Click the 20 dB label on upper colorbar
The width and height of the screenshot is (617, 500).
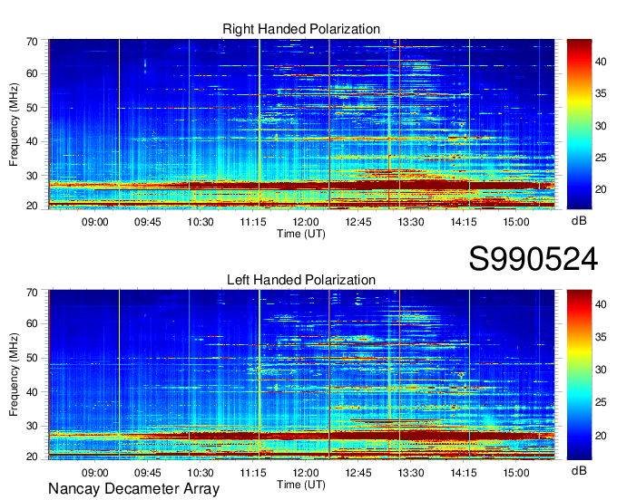pos(601,189)
